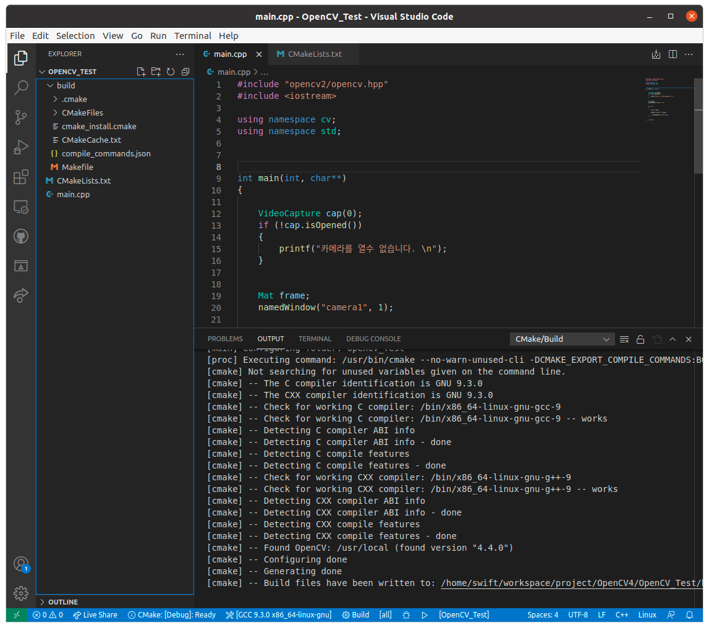
Task: Create a new file in OPENCV_TEST
Action: coord(141,72)
